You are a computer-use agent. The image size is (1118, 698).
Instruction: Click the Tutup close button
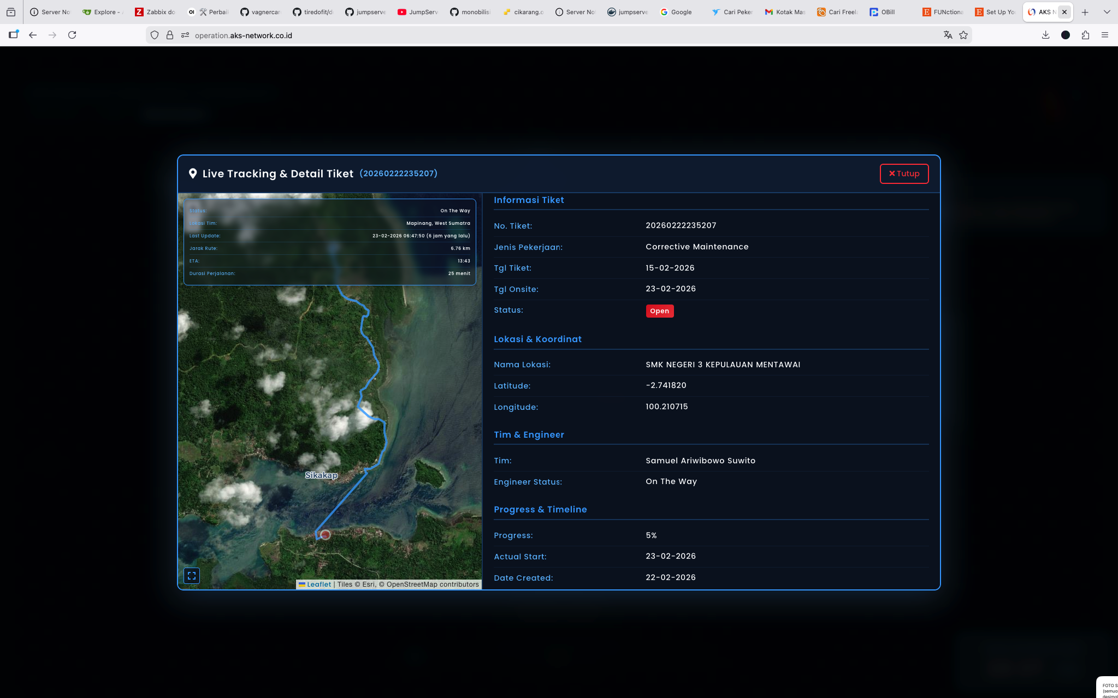[x=904, y=174]
